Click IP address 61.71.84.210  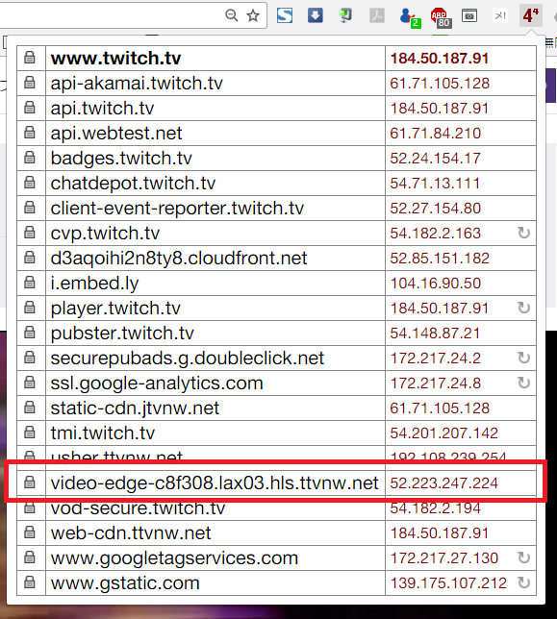click(x=436, y=134)
